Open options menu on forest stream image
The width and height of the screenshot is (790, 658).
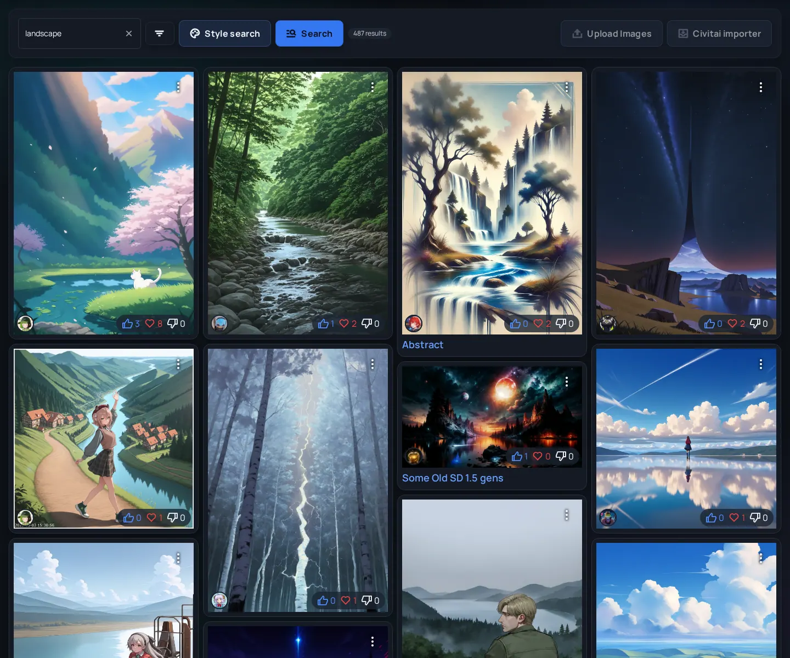click(373, 87)
